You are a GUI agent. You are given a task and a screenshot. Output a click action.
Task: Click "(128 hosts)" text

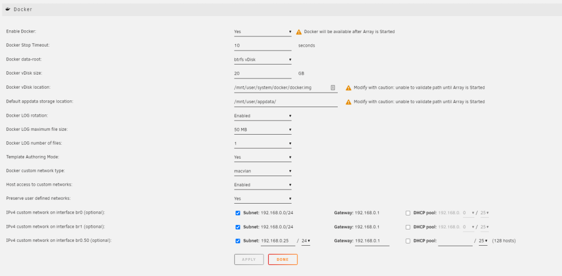click(x=504, y=241)
